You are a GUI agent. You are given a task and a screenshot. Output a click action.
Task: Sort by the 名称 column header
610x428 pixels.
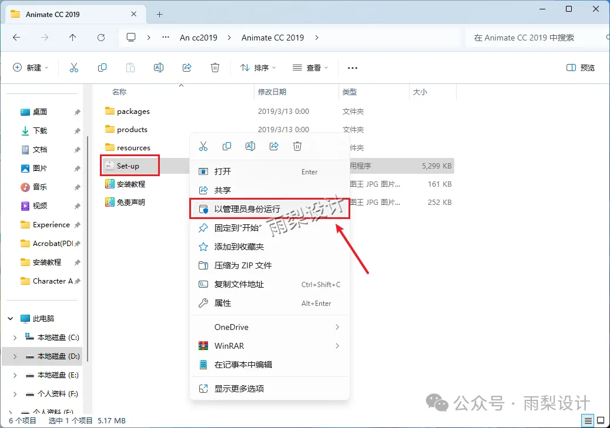coord(119,92)
